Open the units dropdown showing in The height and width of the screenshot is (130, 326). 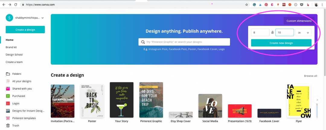point(303,33)
